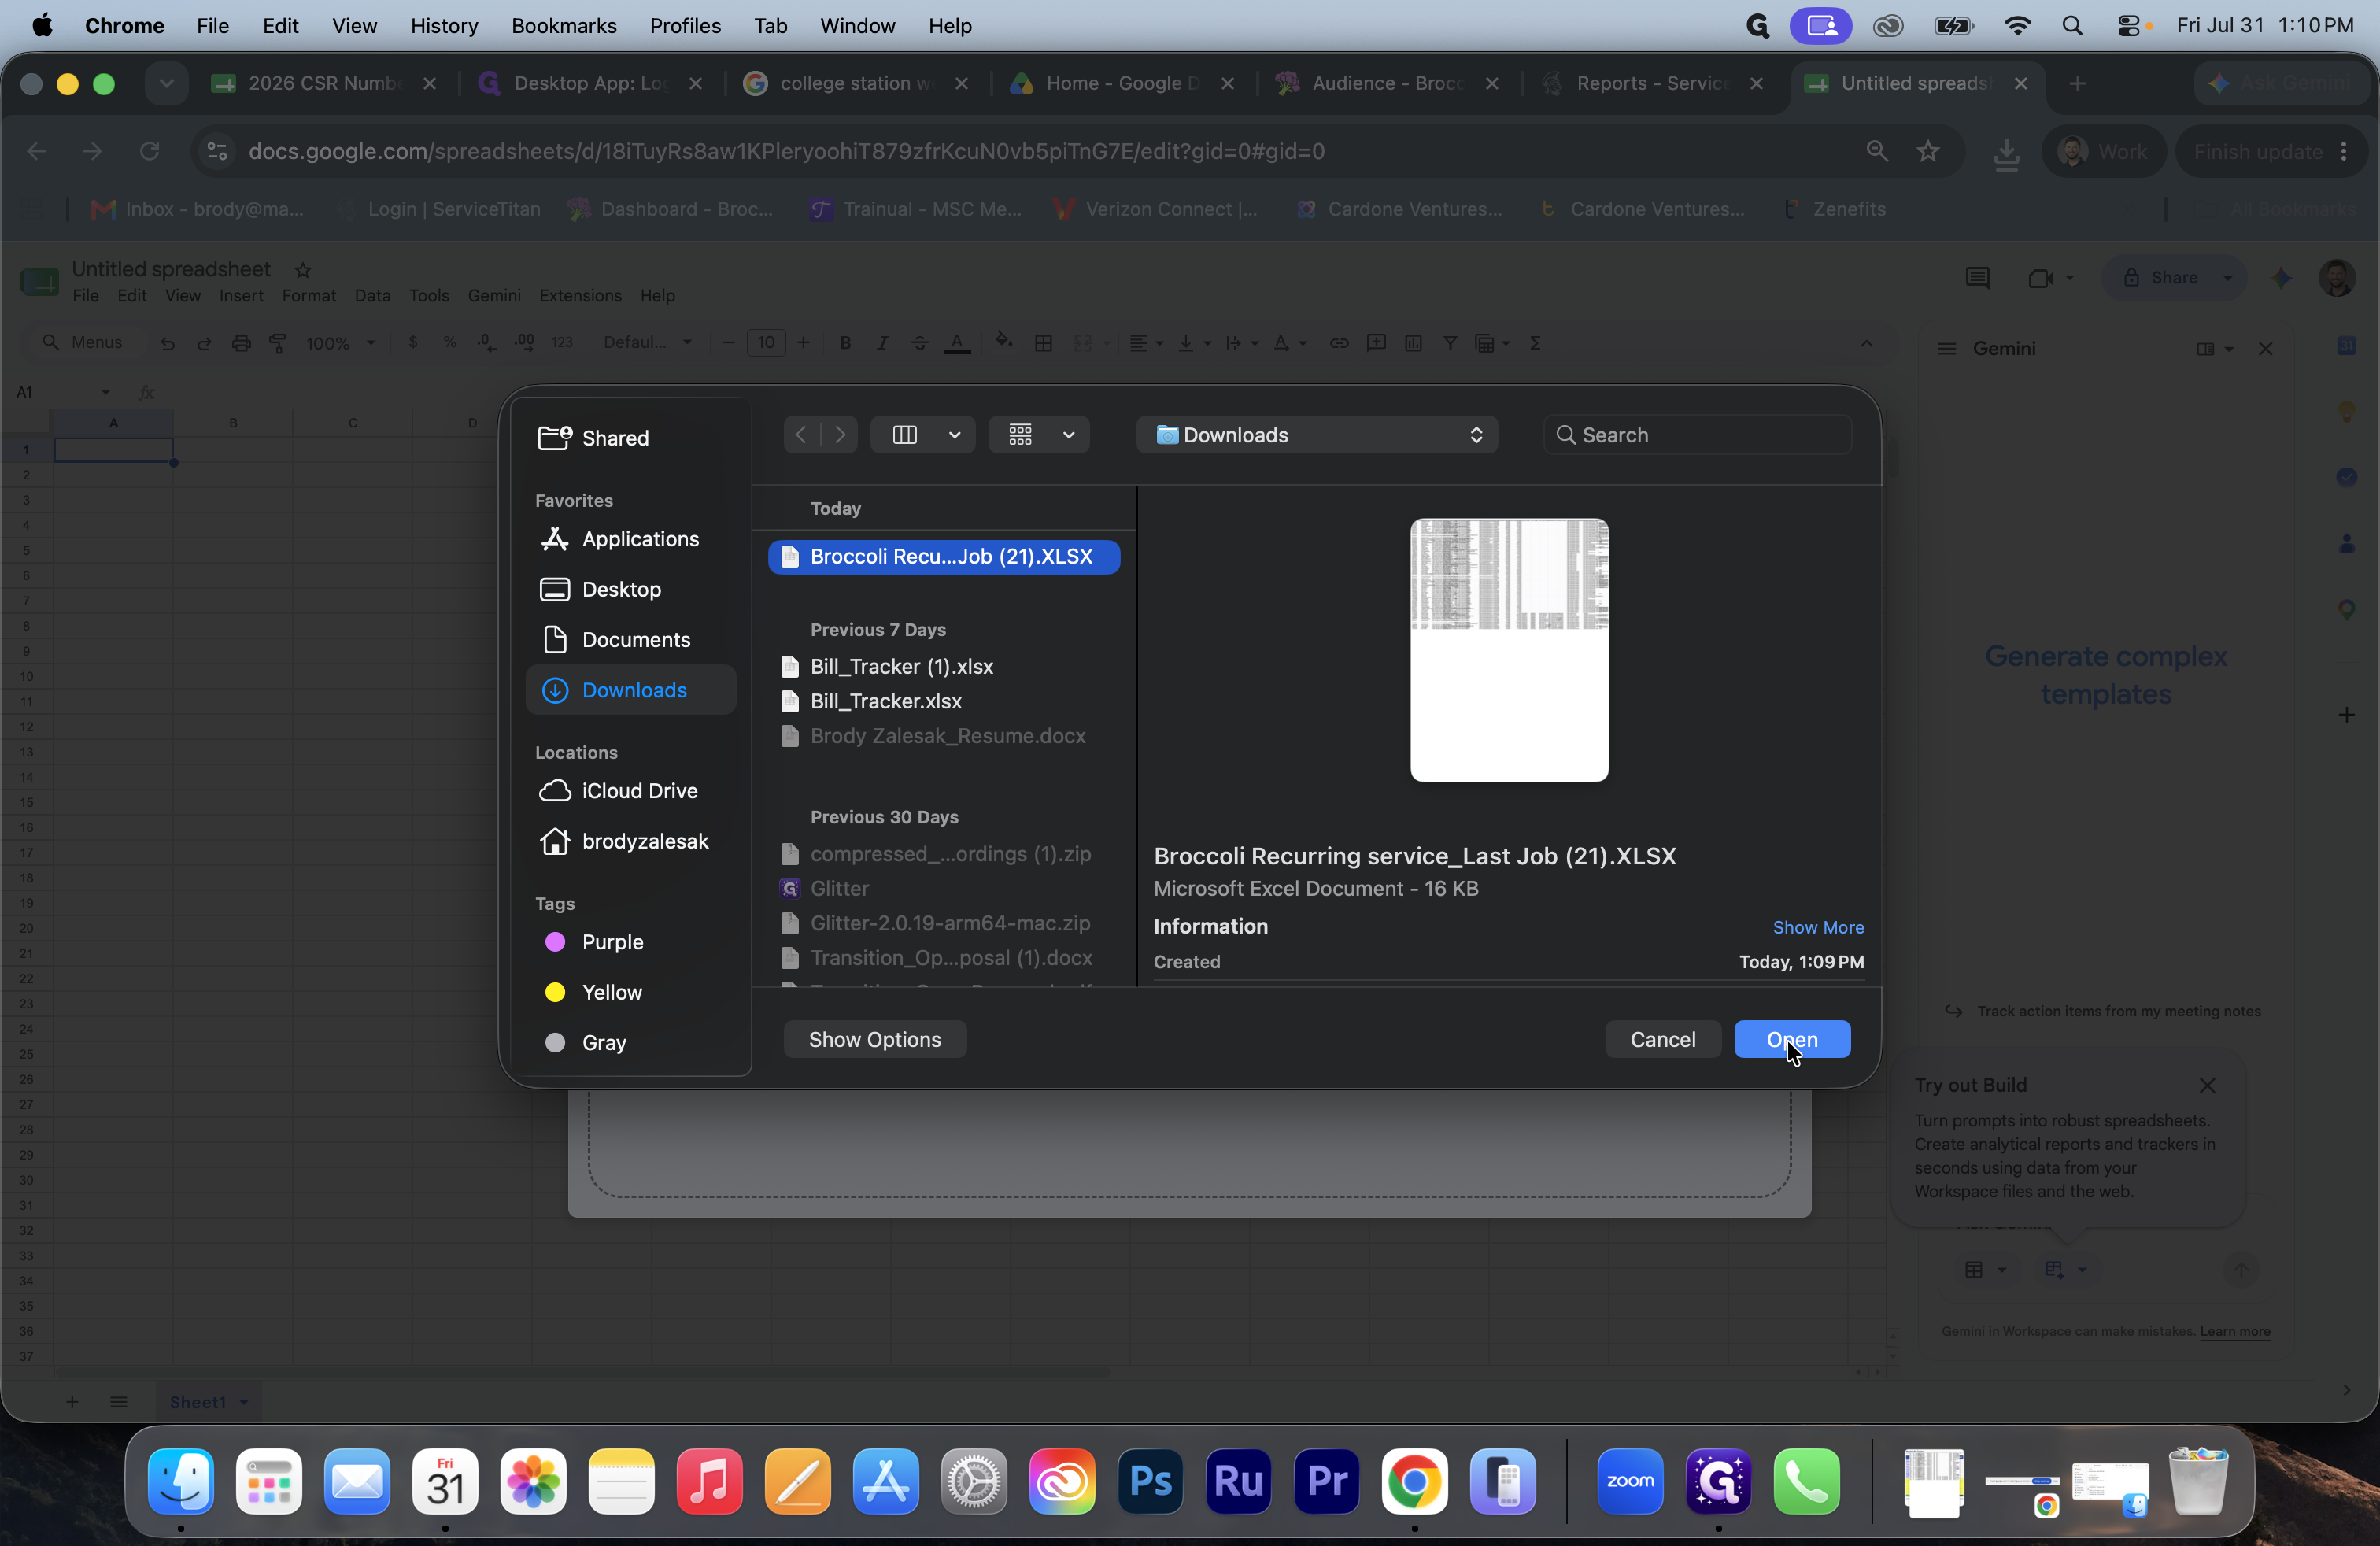The height and width of the screenshot is (1546, 2380).
Task: Select Broccoli Recu...Job (21).XLSX file row
Action: point(943,556)
